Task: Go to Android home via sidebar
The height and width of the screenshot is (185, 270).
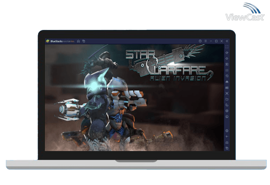Action: (x=227, y=143)
